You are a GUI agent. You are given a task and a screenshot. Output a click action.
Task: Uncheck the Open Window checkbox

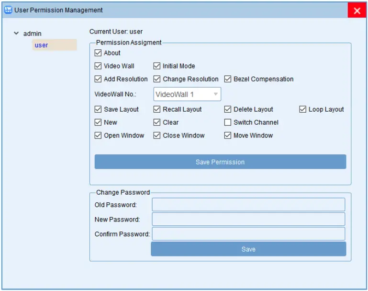[x=98, y=135]
